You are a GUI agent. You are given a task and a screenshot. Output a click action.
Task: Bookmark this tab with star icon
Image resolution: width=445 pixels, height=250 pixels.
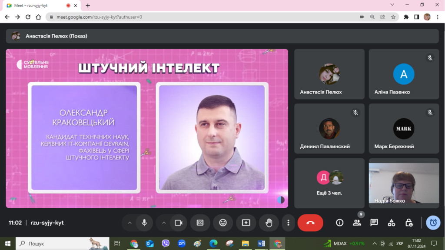point(393,17)
